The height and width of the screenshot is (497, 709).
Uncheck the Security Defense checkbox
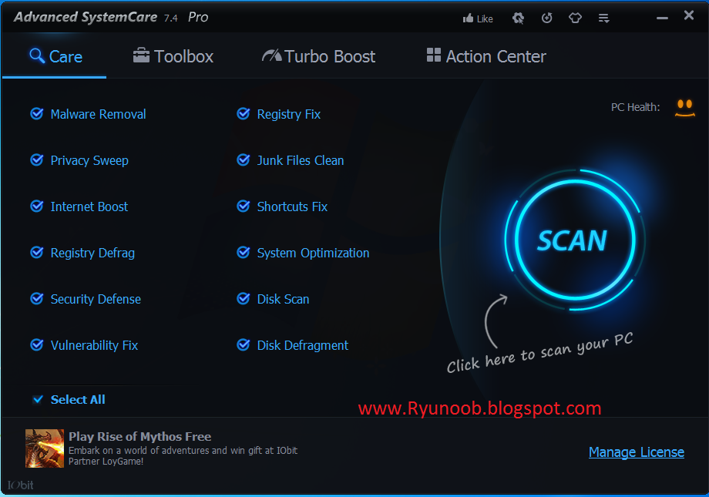point(37,298)
